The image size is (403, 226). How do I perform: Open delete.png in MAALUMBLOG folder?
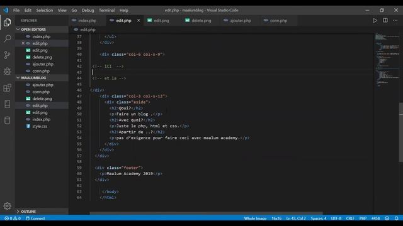42,99
